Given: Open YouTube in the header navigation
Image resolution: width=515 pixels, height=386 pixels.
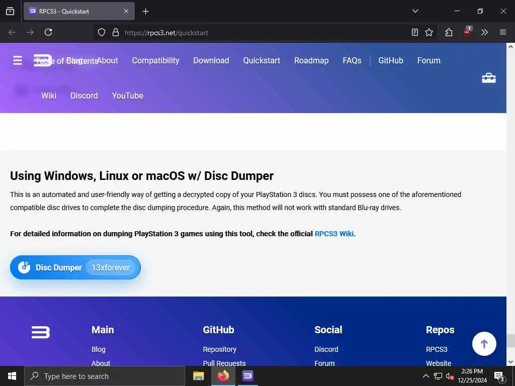Looking at the screenshot, I should click(127, 95).
